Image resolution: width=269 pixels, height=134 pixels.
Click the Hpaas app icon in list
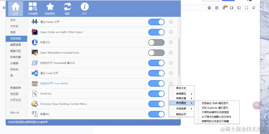(x=35, y=22)
